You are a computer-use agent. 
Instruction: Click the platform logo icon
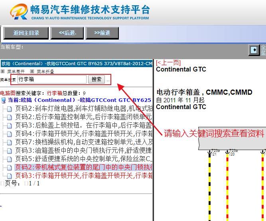point(19,12)
